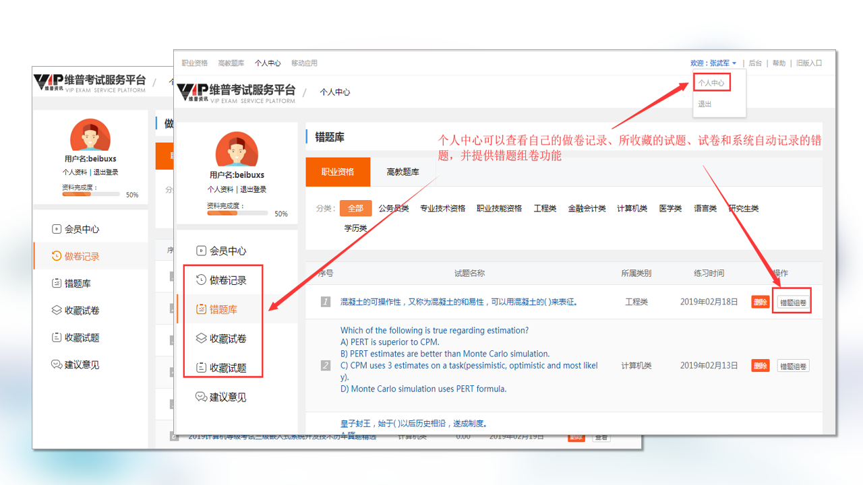
Task: Choose 退出 from the user dropdown menu
Action: [705, 104]
